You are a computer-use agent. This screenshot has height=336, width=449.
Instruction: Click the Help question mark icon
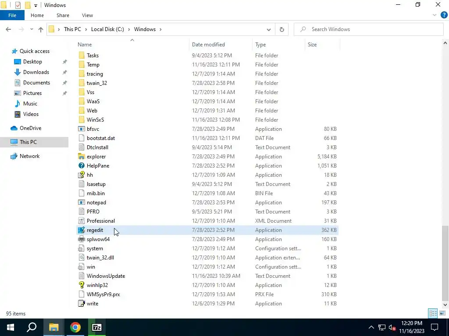tap(444, 15)
